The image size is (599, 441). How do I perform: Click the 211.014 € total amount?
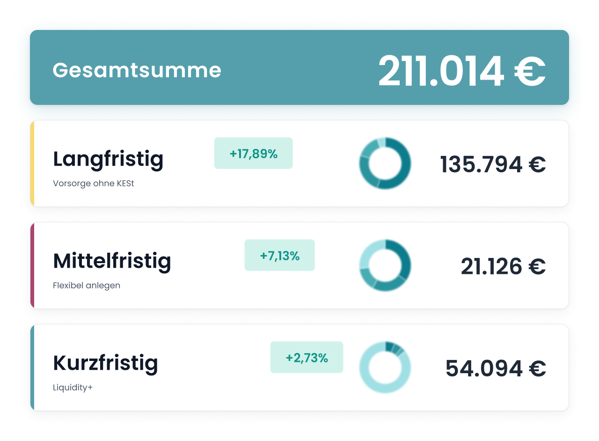462,71
